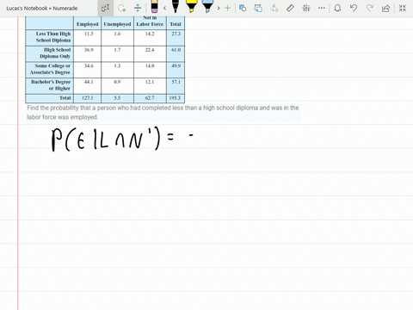413x310 pixels.
Task: Open the more options ellipsis menu
Action: pyautogui.click(x=322, y=8)
